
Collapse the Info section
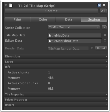(56, 67)
